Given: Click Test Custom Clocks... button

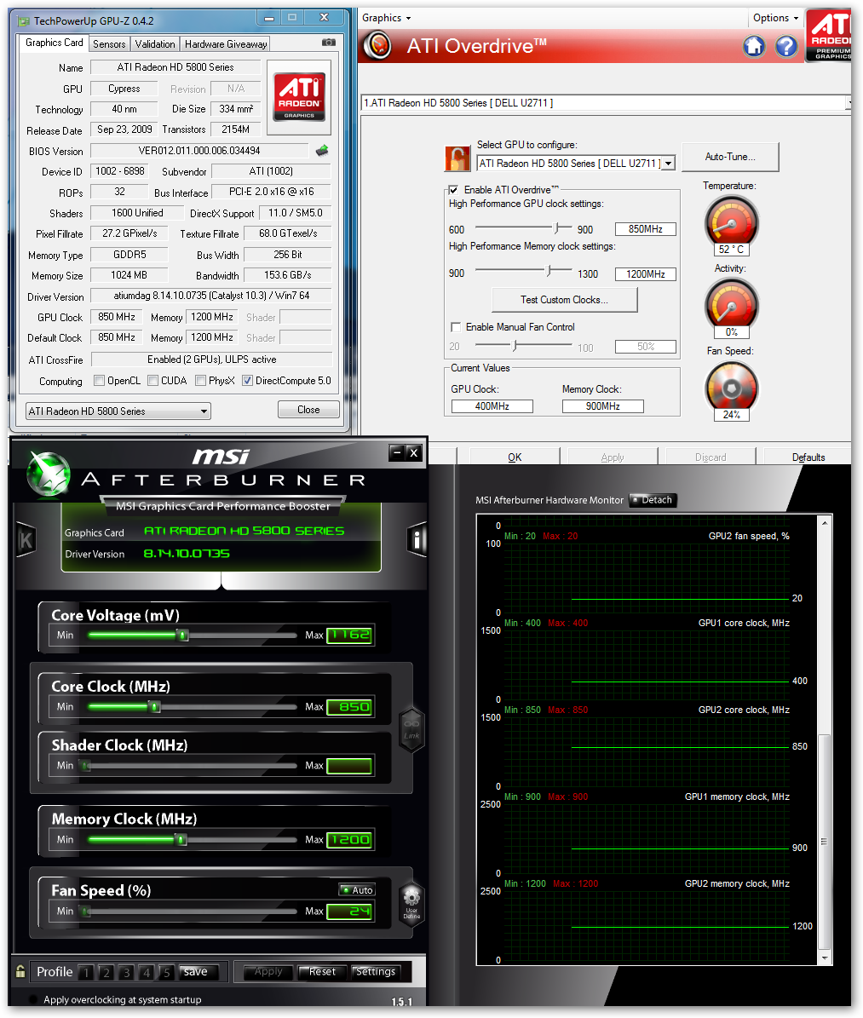Looking at the screenshot, I should click(564, 300).
